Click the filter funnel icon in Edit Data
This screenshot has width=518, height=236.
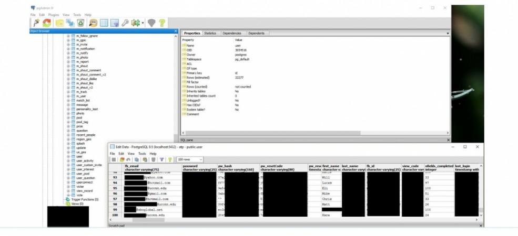(x=161, y=159)
